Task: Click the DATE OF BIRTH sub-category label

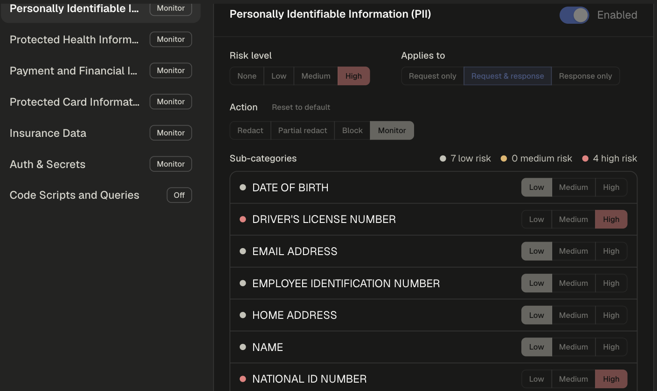Action: [290, 188]
